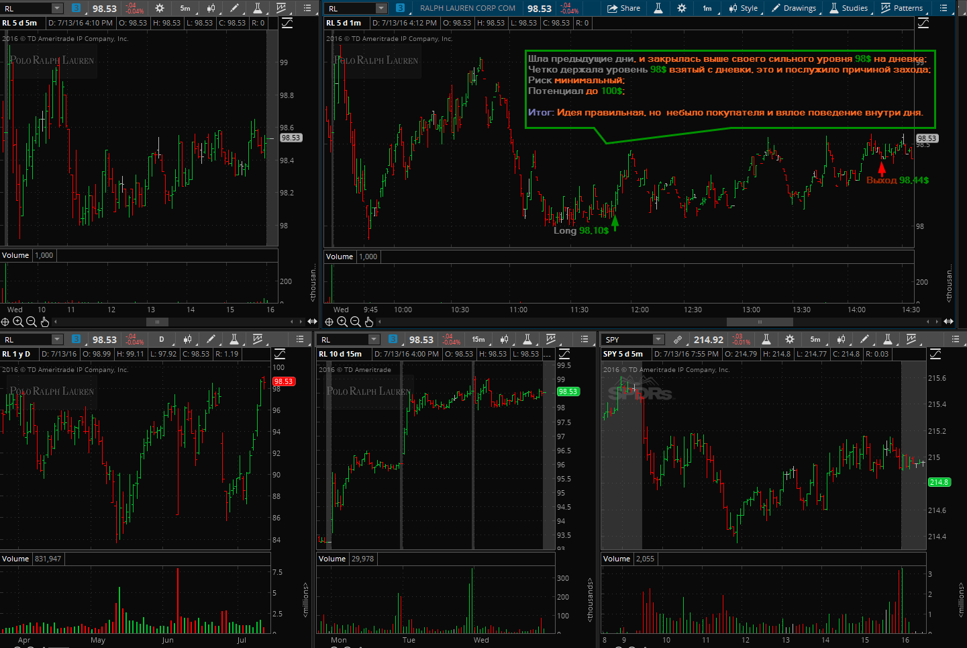The height and width of the screenshot is (648, 967).
Task: Expand symbol dropdown in daily RL chart
Action: tap(57, 339)
